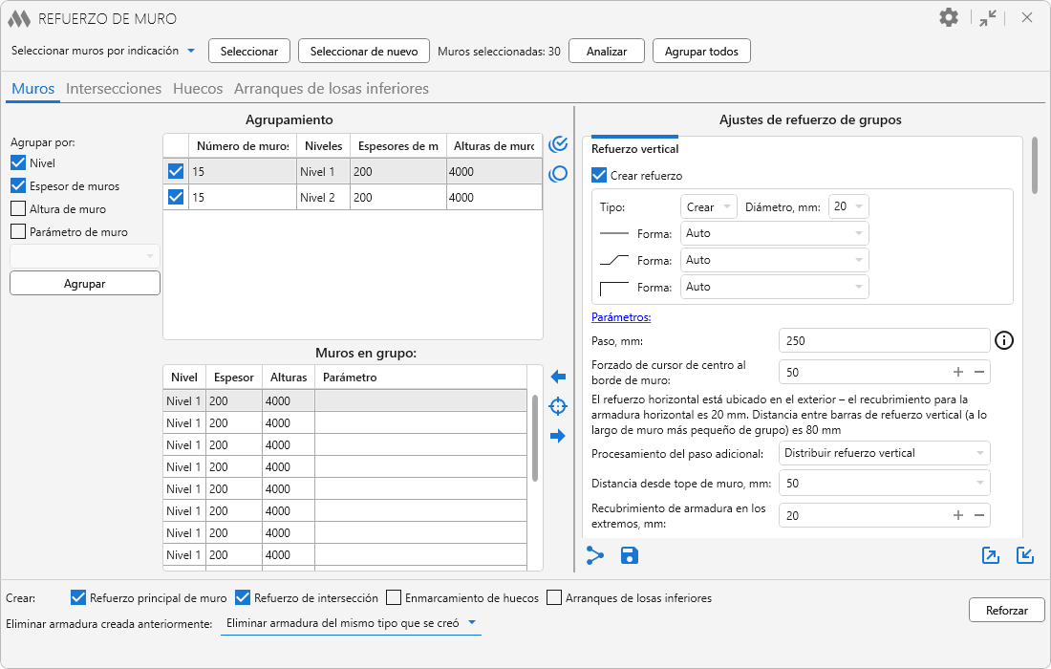1051x669 pixels.
Task: Click the Parámetros link
Action: [621, 317]
